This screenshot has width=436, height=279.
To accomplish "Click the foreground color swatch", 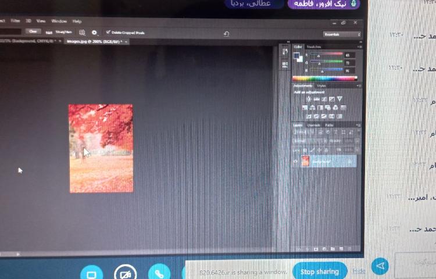I will click(x=296, y=56).
